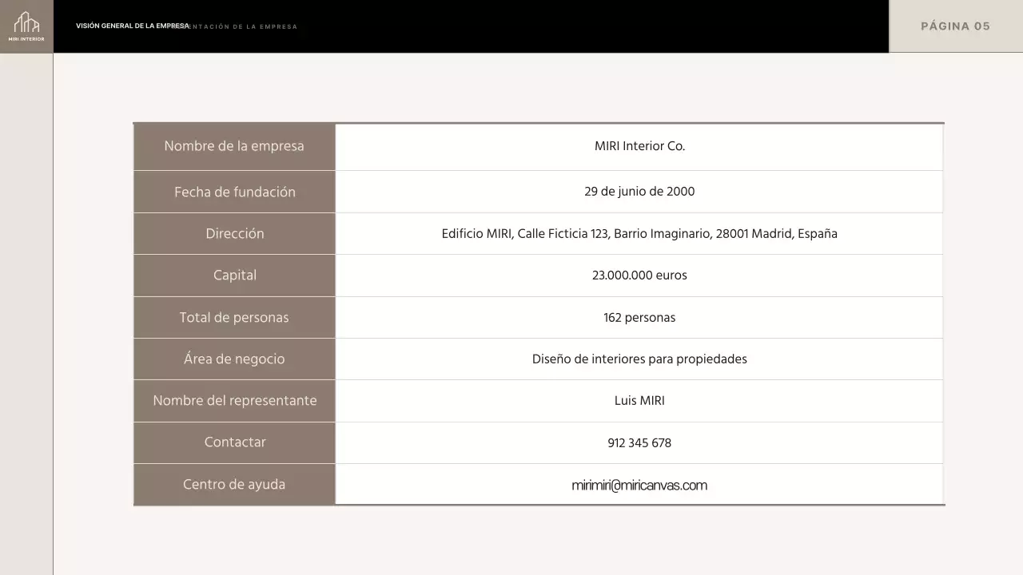The image size is (1023, 575).
Task: Select the Total de personas label
Action: click(x=234, y=317)
